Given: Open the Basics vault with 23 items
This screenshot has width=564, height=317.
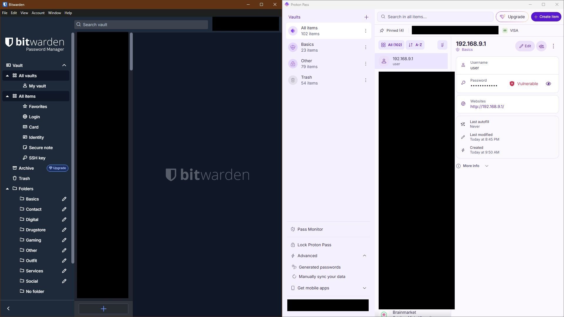Looking at the screenshot, I should [328, 47].
